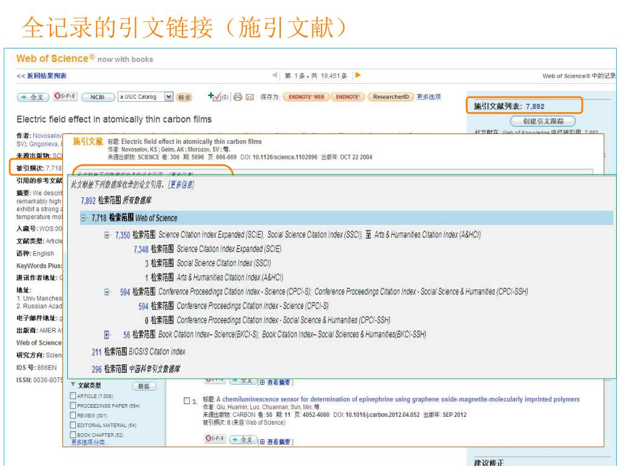Check the REVIEW (301) checkbox
The height and width of the screenshot is (466, 621).
tap(73, 415)
